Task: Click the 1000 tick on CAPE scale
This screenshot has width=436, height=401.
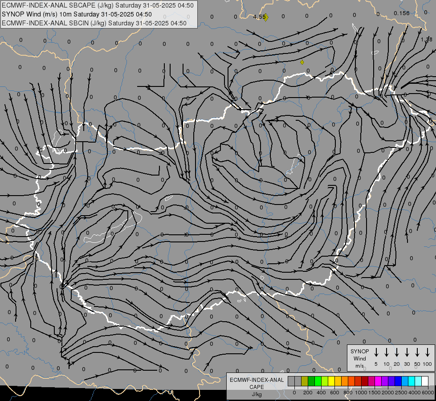Action: pos(361,393)
